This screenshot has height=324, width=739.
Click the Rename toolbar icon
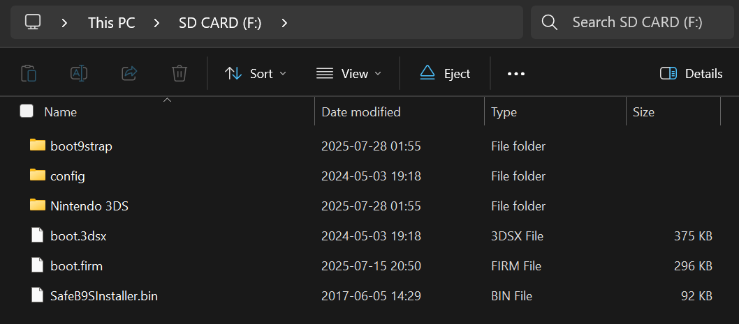click(79, 73)
